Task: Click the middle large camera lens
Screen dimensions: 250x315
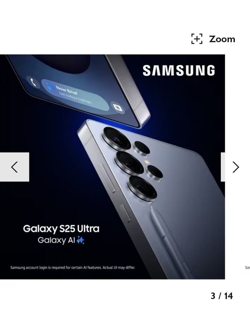Action: click(x=129, y=163)
